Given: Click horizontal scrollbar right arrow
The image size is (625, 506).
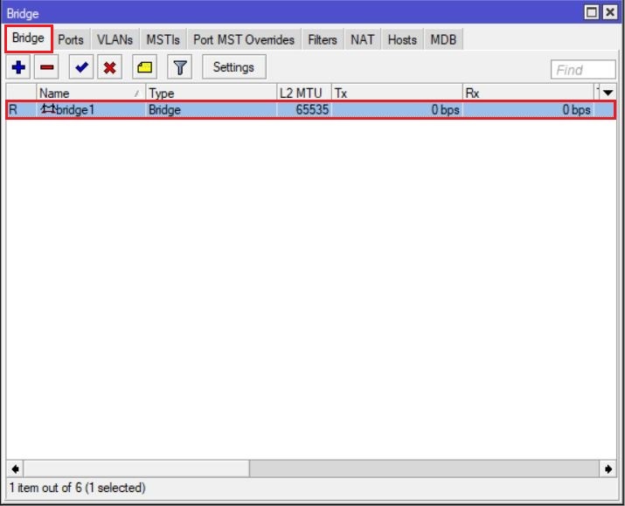Looking at the screenshot, I should click(608, 469).
